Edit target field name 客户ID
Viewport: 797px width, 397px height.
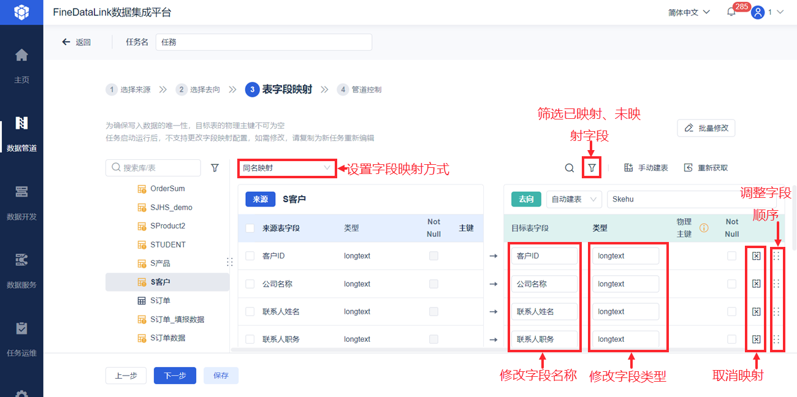pyautogui.click(x=544, y=256)
